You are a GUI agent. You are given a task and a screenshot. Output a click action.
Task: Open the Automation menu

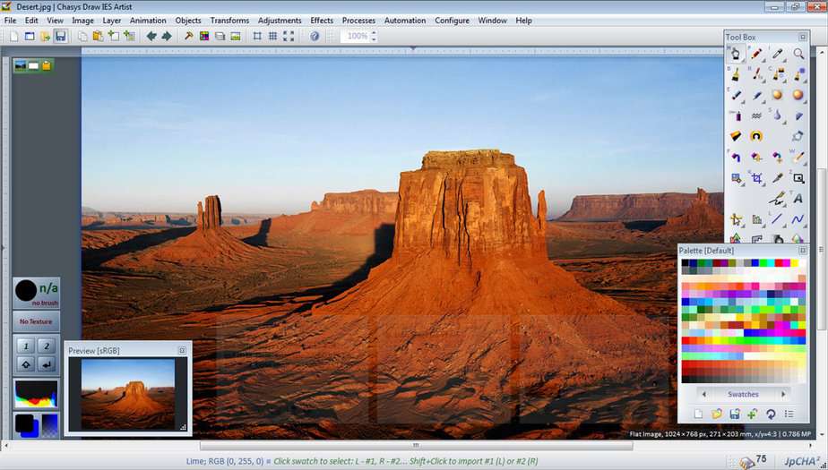click(x=405, y=20)
